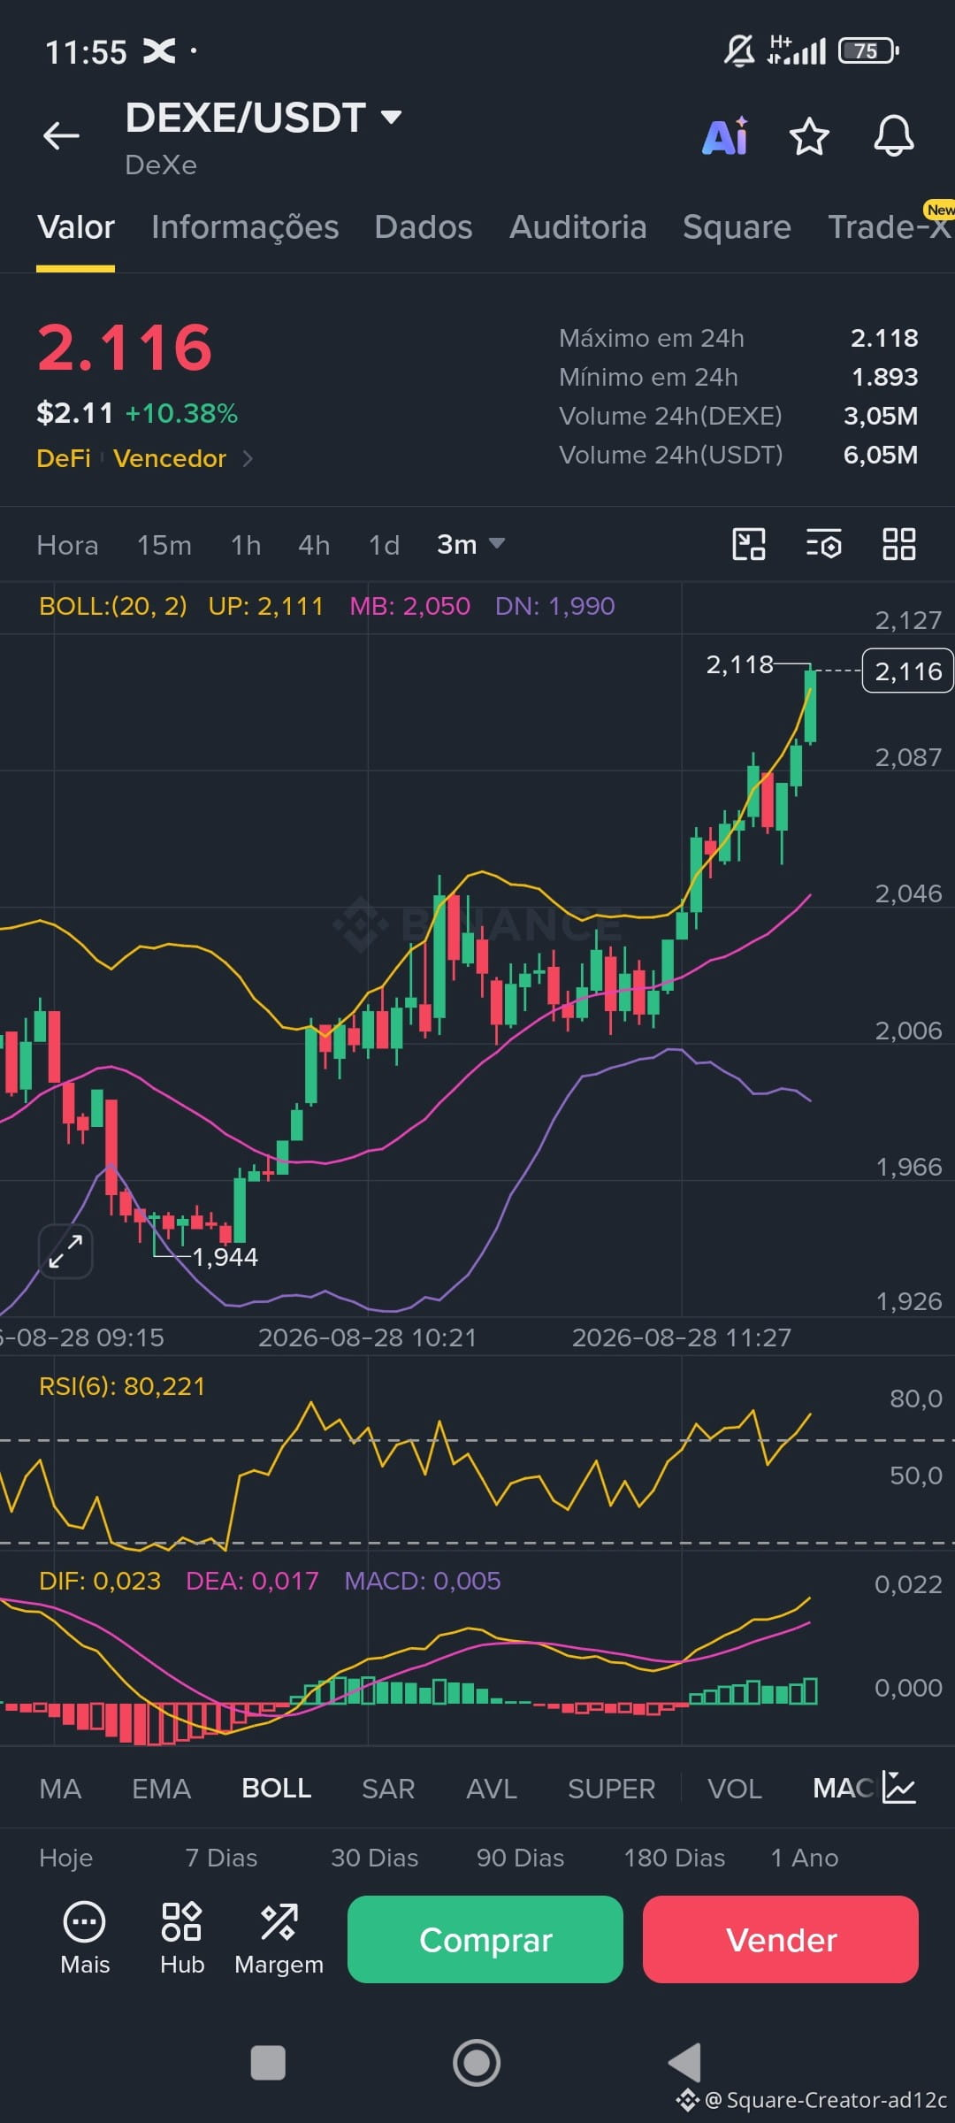Open DeFi Vencedor category chevron
Viewport: 955px width, 2123px height.
coord(248,458)
